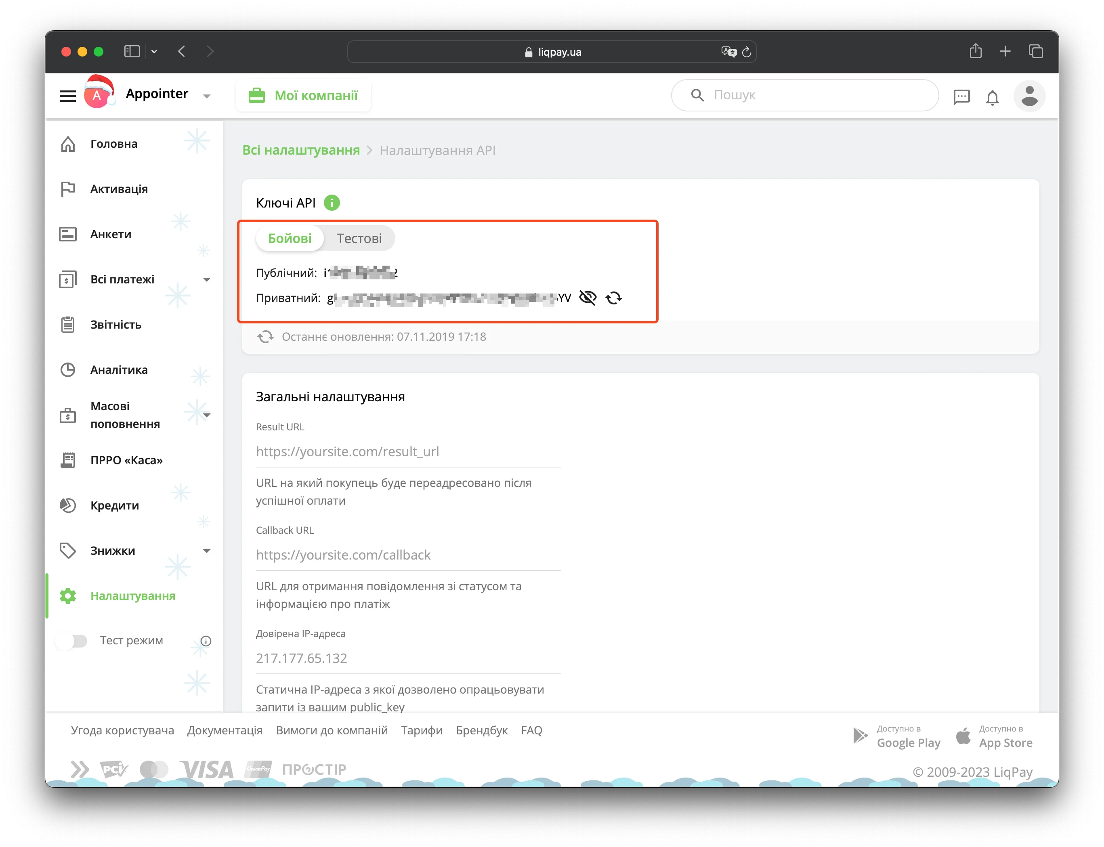Go forward in Safari
1104x847 pixels.
pos(210,51)
